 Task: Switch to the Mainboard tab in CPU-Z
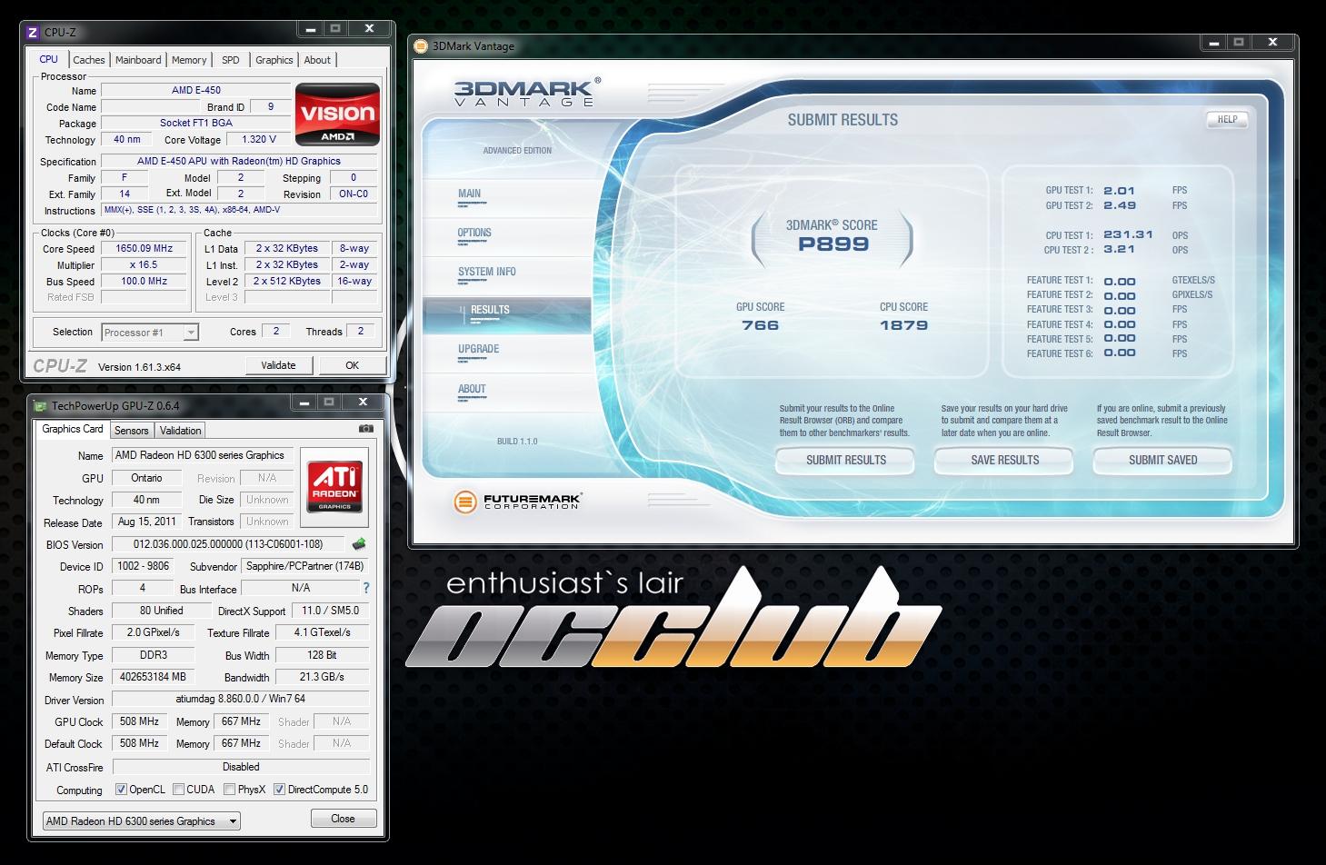[138, 60]
